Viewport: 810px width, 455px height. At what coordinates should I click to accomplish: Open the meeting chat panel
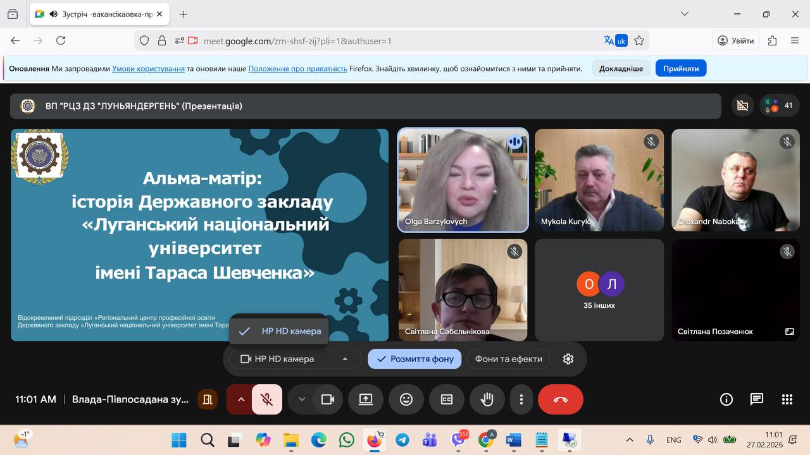757,399
